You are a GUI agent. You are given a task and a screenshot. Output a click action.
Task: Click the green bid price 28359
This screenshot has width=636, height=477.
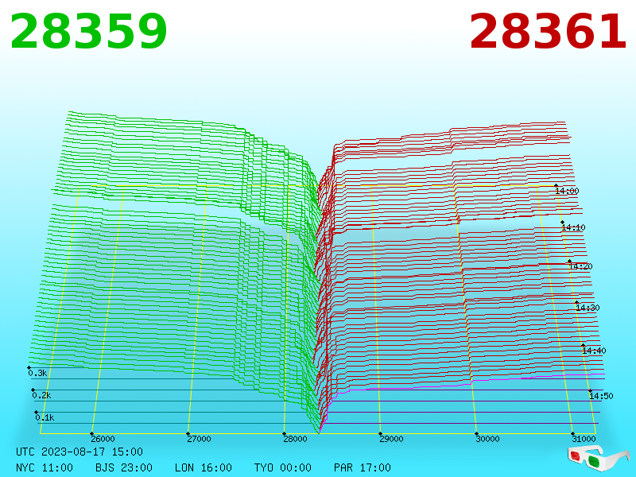pos(88,31)
